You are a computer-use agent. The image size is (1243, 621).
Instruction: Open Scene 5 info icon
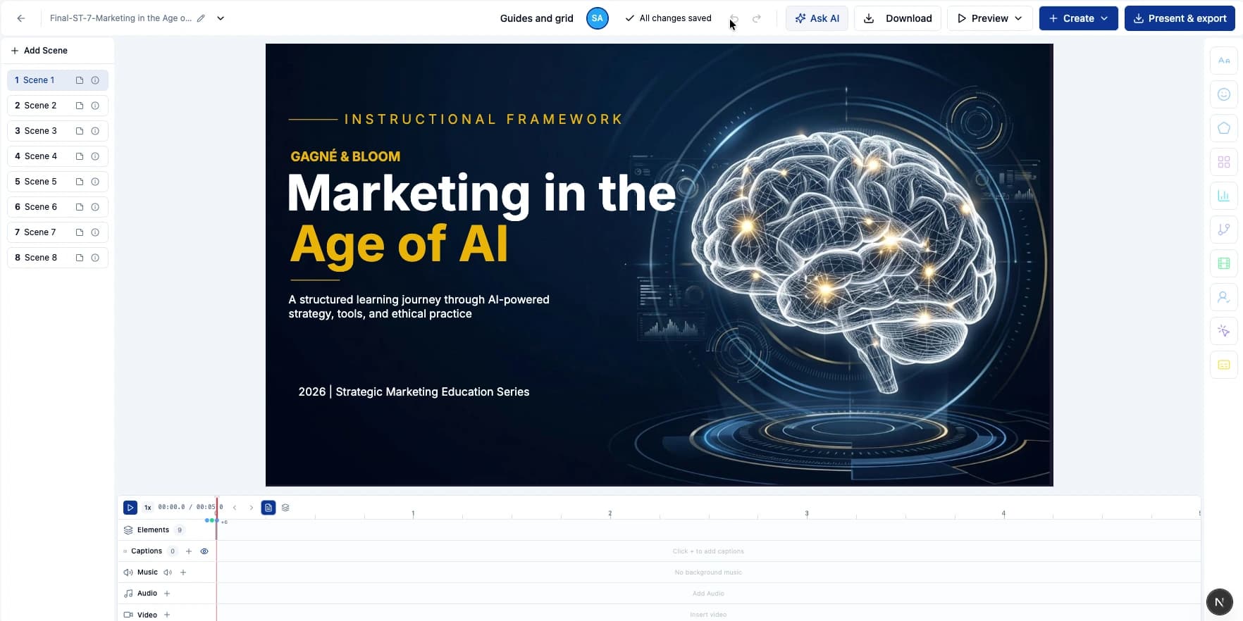tap(95, 182)
